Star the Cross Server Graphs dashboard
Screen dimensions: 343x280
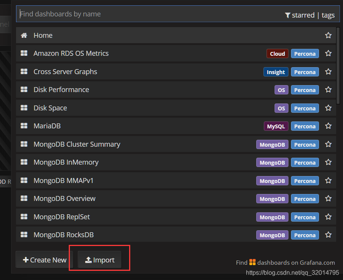click(x=328, y=72)
